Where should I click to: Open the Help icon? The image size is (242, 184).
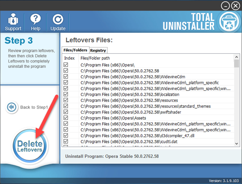[36, 22]
